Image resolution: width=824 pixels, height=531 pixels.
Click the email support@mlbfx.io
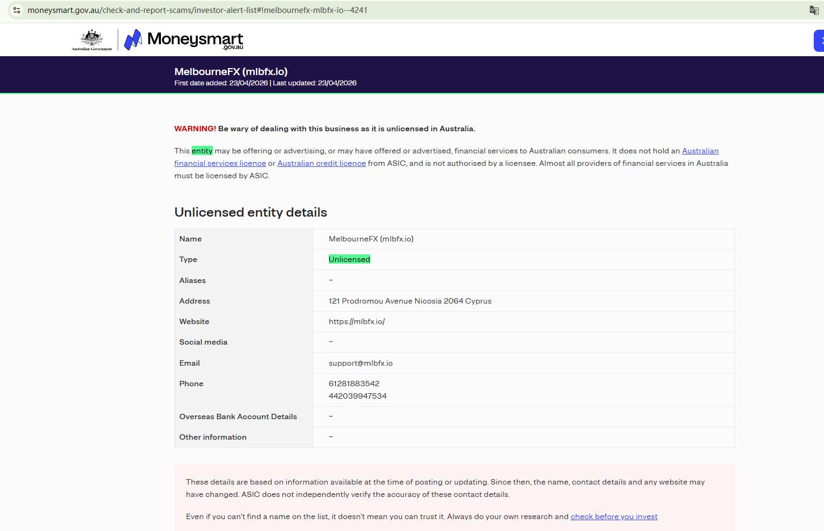coord(361,363)
